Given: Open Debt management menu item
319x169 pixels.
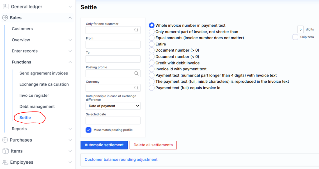Looking at the screenshot, I should (x=37, y=106).
